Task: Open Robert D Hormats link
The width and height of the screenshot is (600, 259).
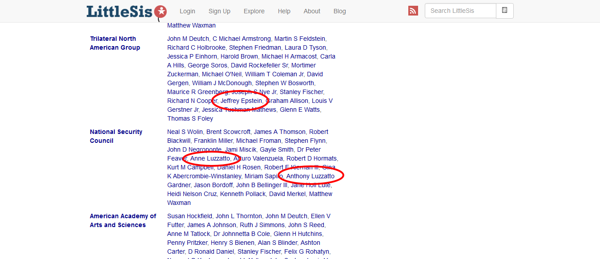Action: pos(312,158)
